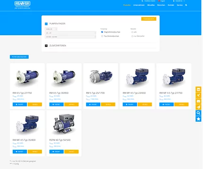The image size is (203, 169).
Task: Click the Pumpen Finder magnifier link in the top bar
Action: pos(148,1)
